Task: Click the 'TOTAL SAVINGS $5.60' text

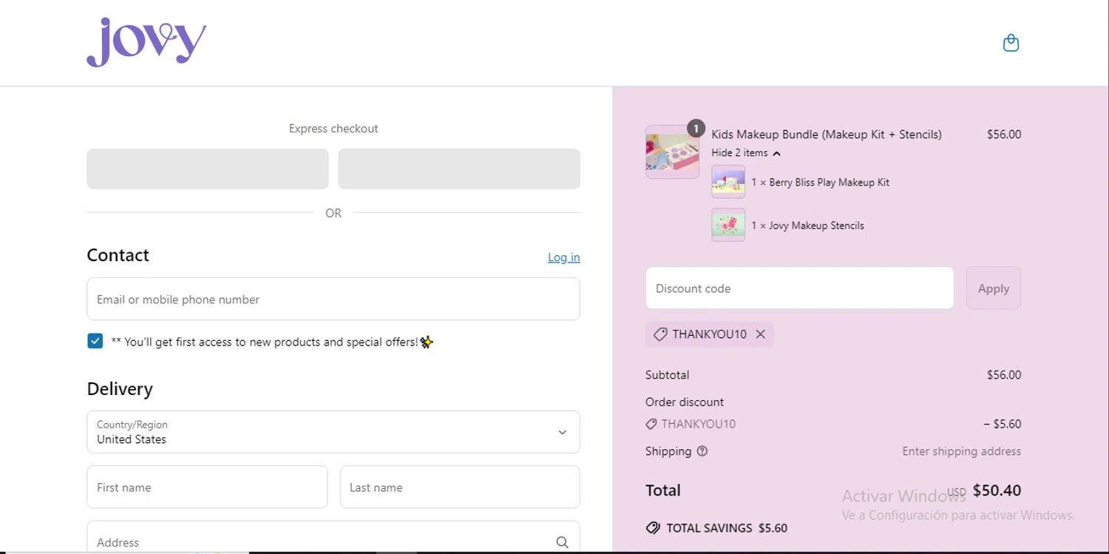Action: pos(727,528)
